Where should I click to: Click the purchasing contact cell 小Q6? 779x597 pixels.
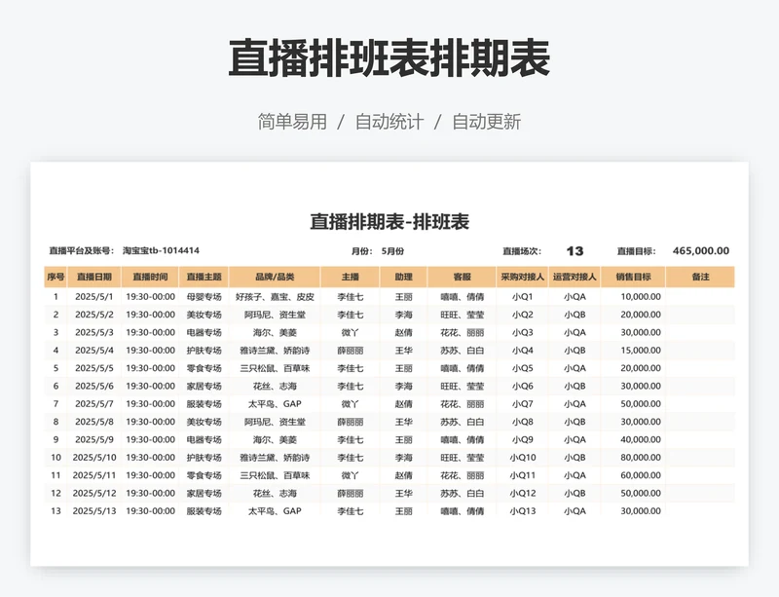522,387
